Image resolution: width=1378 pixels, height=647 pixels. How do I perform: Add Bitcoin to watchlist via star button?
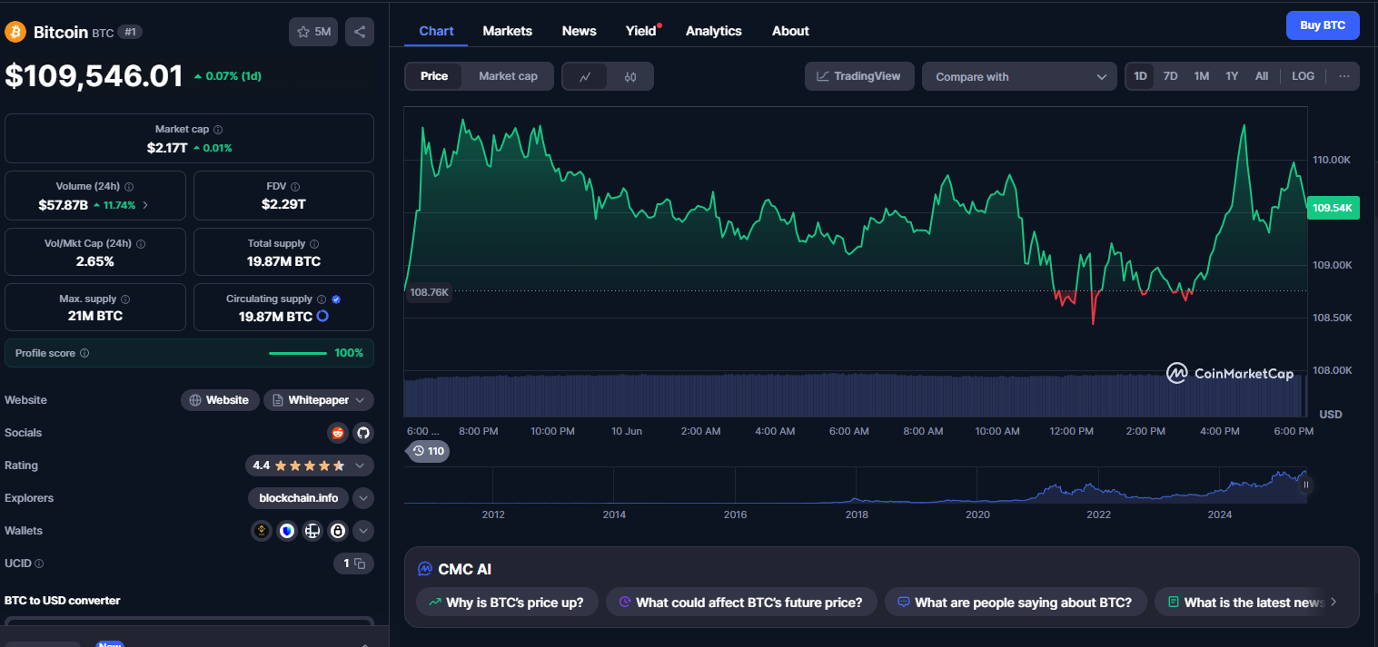313,32
